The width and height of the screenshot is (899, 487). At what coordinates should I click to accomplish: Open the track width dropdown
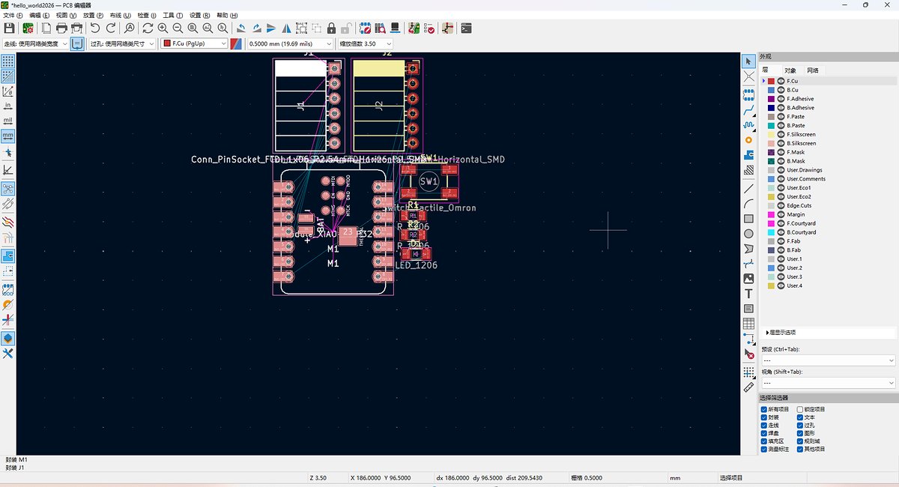pos(288,43)
